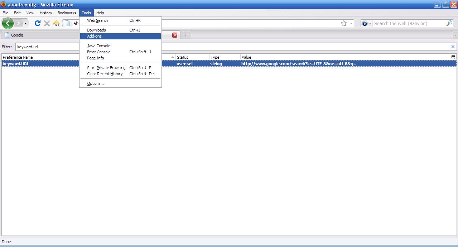Viewport: 458px width, 247px height.
Task: Open back/forward history dropdown arrow
Action: pyautogui.click(x=25, y=24)
